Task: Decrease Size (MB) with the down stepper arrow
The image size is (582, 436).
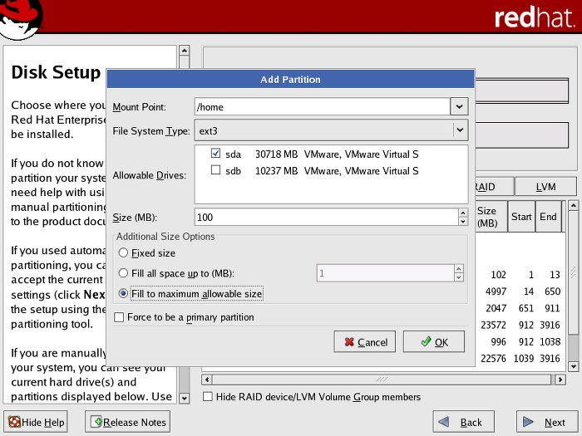Action: tap(463, 222)
